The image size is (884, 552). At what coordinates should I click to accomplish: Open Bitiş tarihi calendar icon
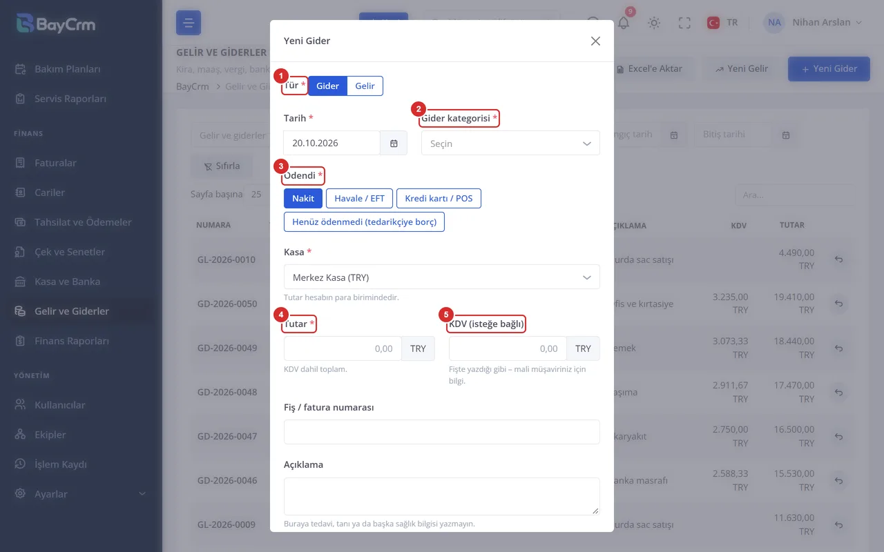[x=785, y=135]
